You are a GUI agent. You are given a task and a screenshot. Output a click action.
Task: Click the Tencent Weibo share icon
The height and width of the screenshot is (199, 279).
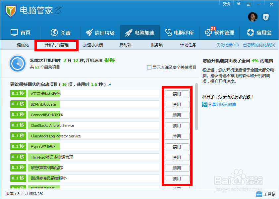[205, 105]
